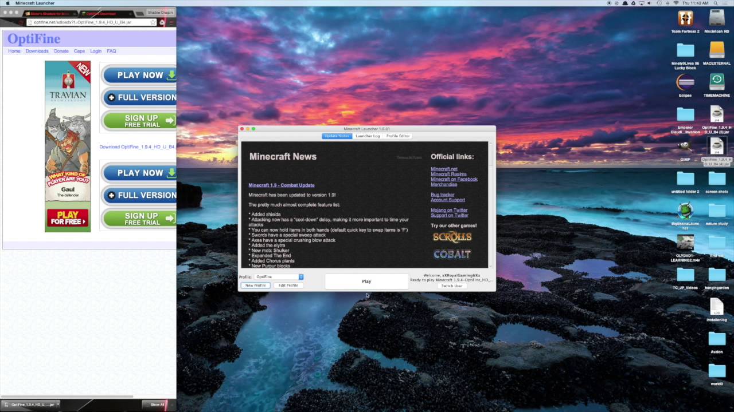Open the OptiFine Donate nav link

pyautogui.click(x=61, y=51)
